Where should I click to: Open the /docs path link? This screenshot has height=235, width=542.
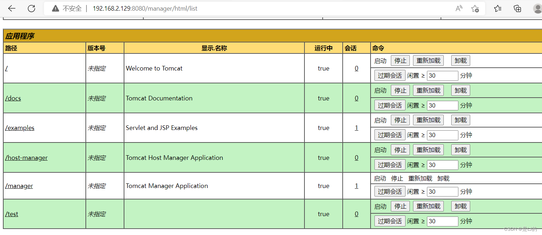point(13,98)
